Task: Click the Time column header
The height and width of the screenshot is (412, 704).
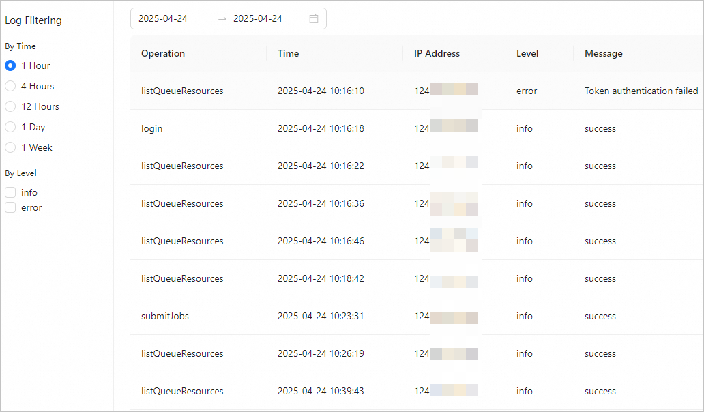Action: (289, 53)
